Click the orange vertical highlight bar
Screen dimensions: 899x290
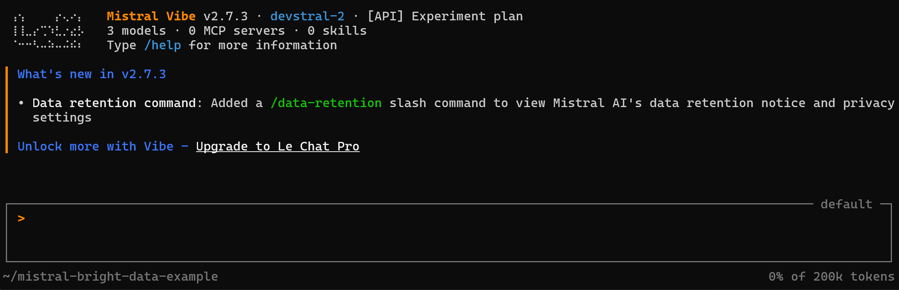[x=7, y=109]
